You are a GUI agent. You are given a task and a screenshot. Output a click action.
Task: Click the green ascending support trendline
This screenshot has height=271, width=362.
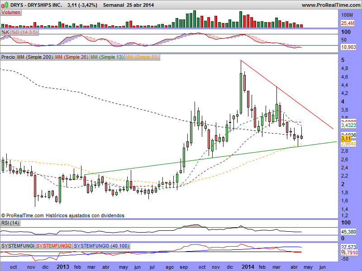click(210, 158)
